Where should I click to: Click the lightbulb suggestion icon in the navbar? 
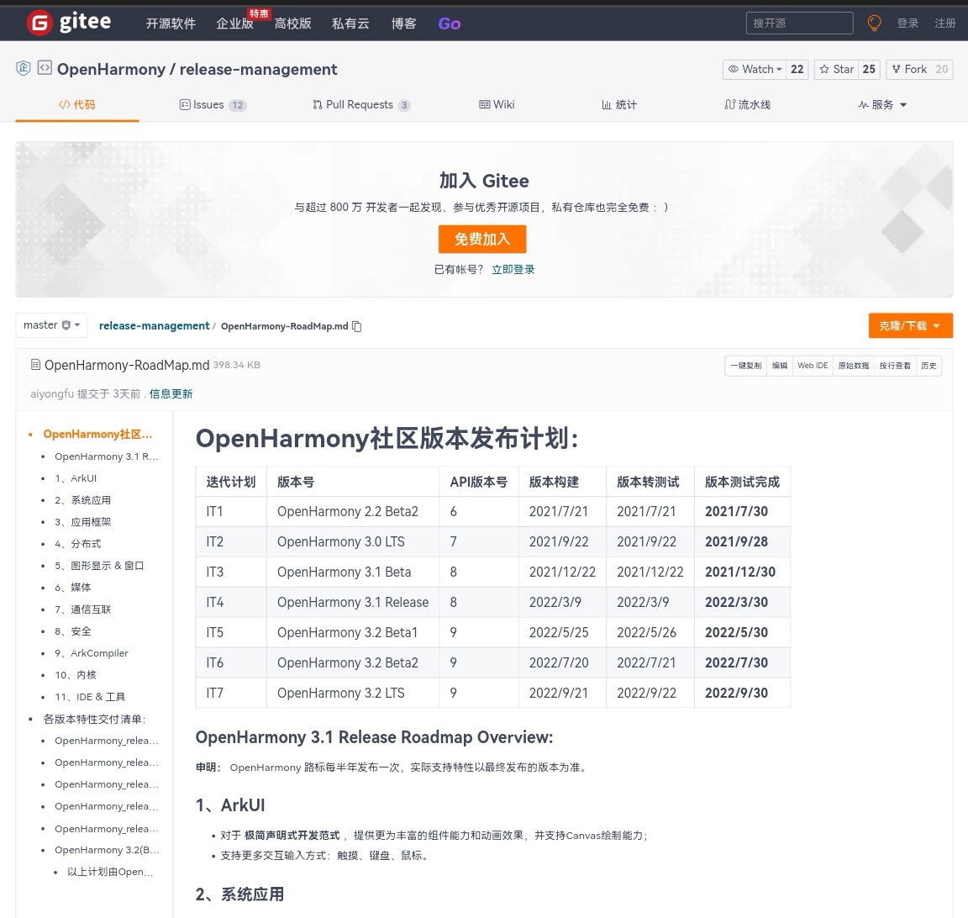click(874, 23)
